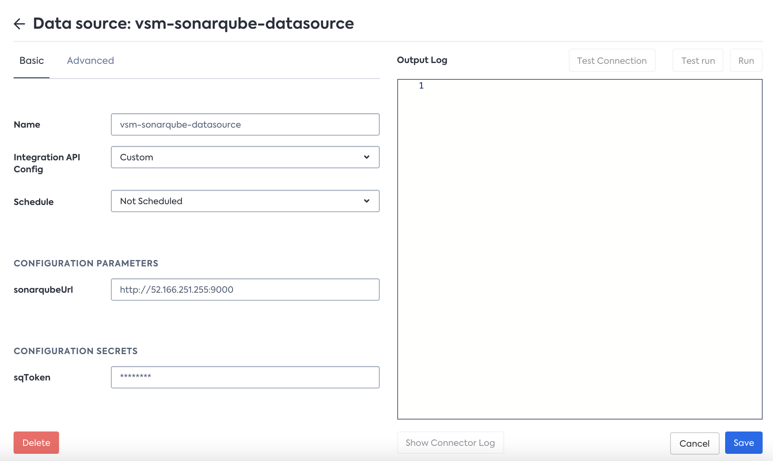Save the data source settings
This screenshot has height=461, width=773.
pyautogui.click(x=743, y=443)
